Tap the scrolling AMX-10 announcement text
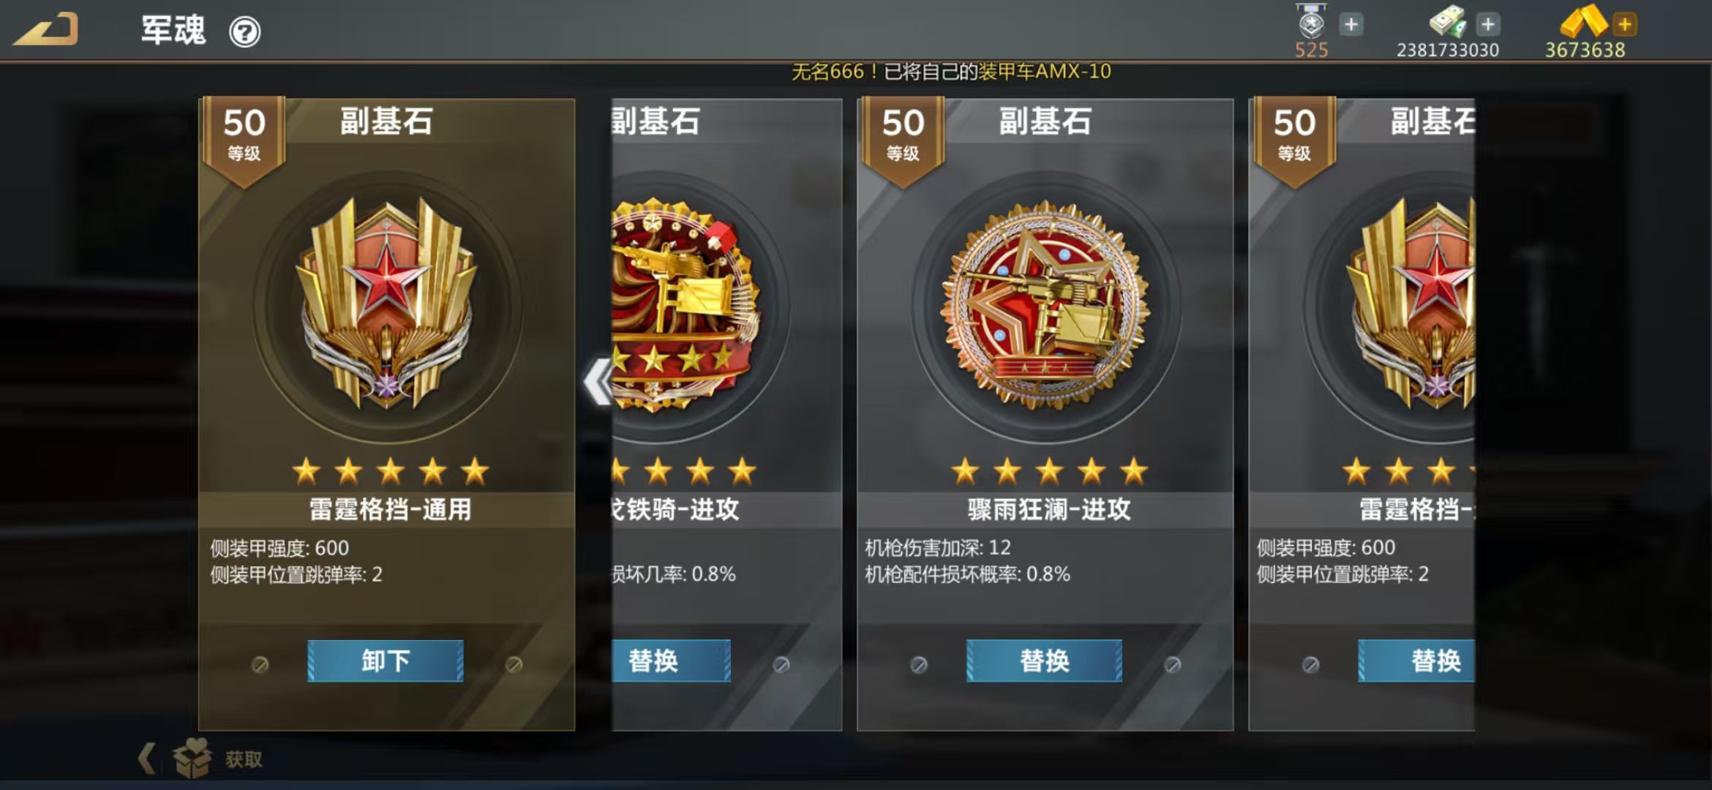This screenshot has height=790, width=1712. point(951,72)
